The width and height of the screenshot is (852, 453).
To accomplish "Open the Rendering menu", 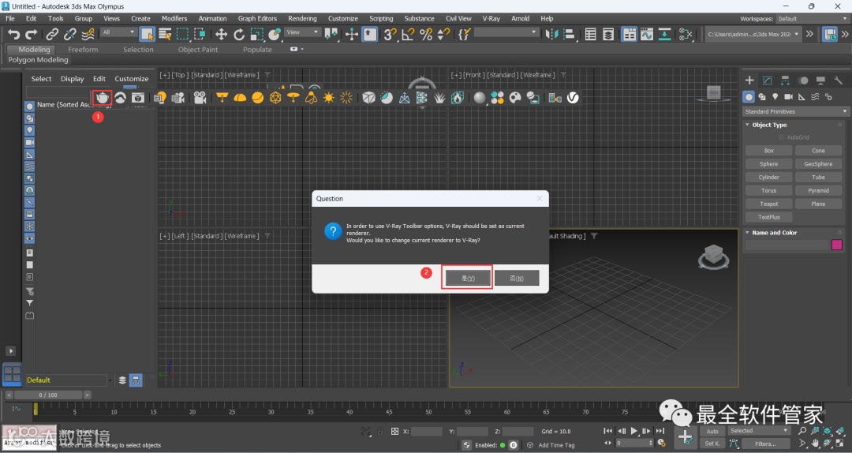I will (x=302, y=18).
